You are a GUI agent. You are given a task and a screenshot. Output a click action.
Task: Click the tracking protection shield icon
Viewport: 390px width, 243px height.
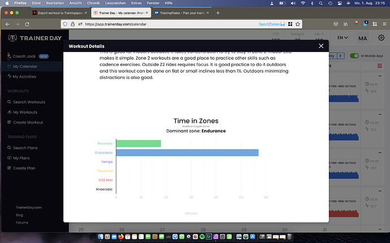click(x=65, y=24)
